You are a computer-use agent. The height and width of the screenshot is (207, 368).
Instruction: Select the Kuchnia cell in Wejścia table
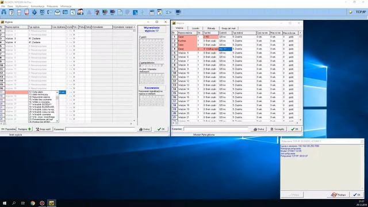click(187, 41)
